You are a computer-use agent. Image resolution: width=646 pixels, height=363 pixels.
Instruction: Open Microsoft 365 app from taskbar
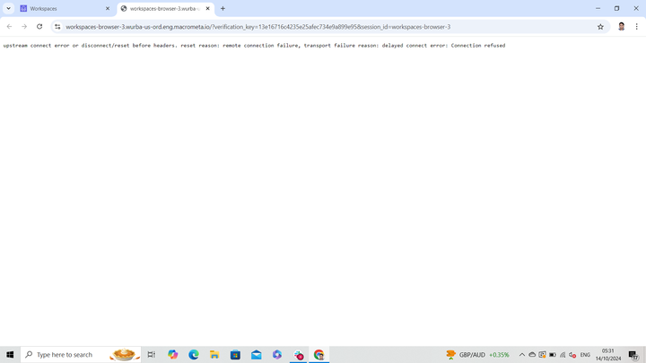click(x=277, y=354)
